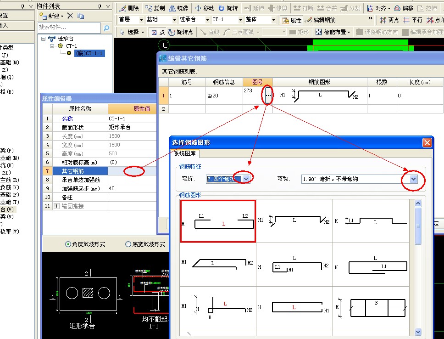444x339 pixels.
Task: Click the 修剪 (trim) tool
Action: [277, 8]
